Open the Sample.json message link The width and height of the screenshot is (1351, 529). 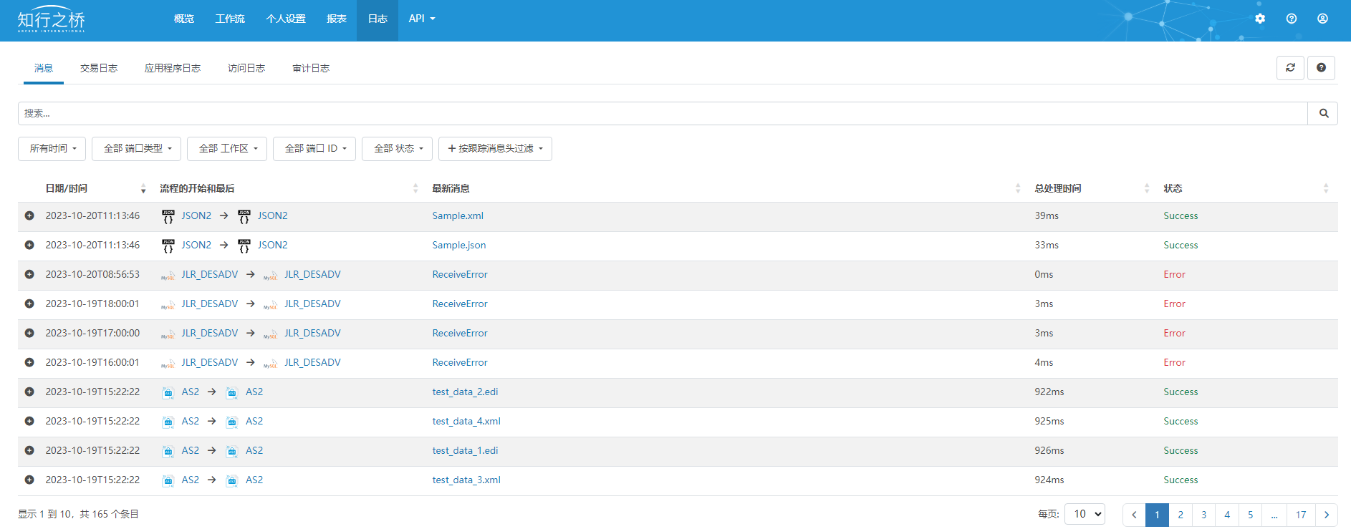(x=458, y=245)
